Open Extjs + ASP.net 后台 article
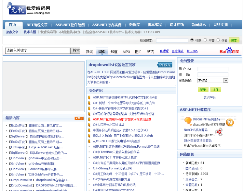This screenshot has width=244, height=191. point(46,147)
